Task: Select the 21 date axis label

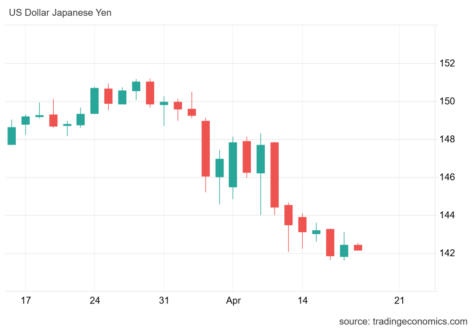Action: pyautogui.click(x=399, y=300)
